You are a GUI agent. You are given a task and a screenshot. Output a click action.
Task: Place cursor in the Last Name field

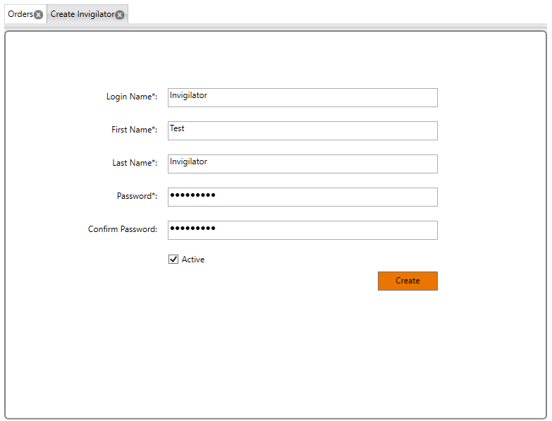(x=302, y=164)
